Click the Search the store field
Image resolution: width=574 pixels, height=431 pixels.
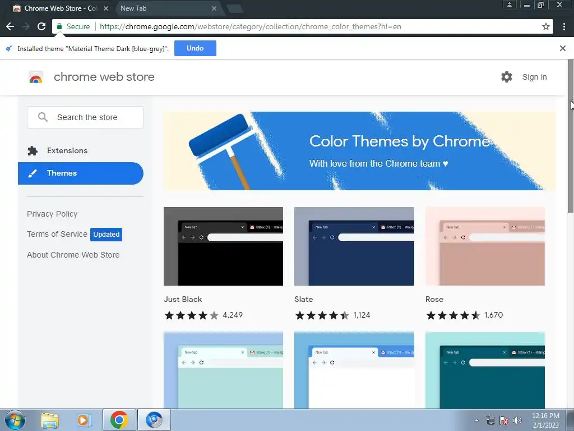click(85, 117)
